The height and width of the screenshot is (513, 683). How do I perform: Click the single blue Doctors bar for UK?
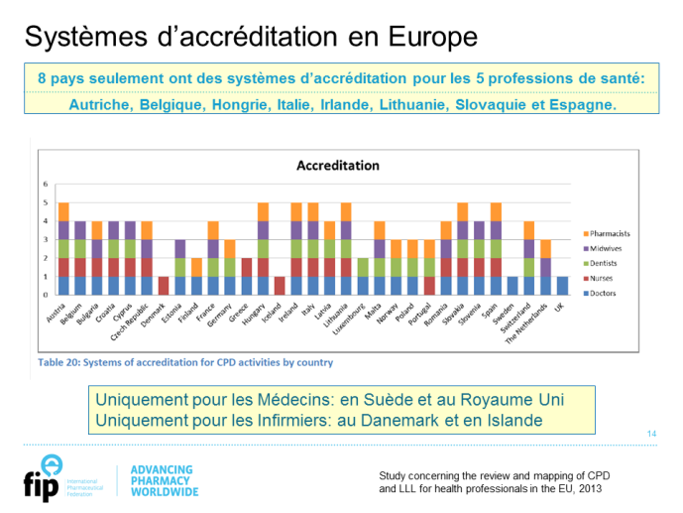(563, 286)
